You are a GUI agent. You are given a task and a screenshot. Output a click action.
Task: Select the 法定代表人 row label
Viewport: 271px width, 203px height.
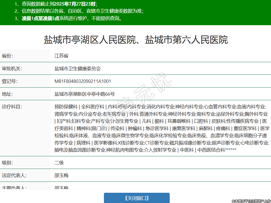14,175
